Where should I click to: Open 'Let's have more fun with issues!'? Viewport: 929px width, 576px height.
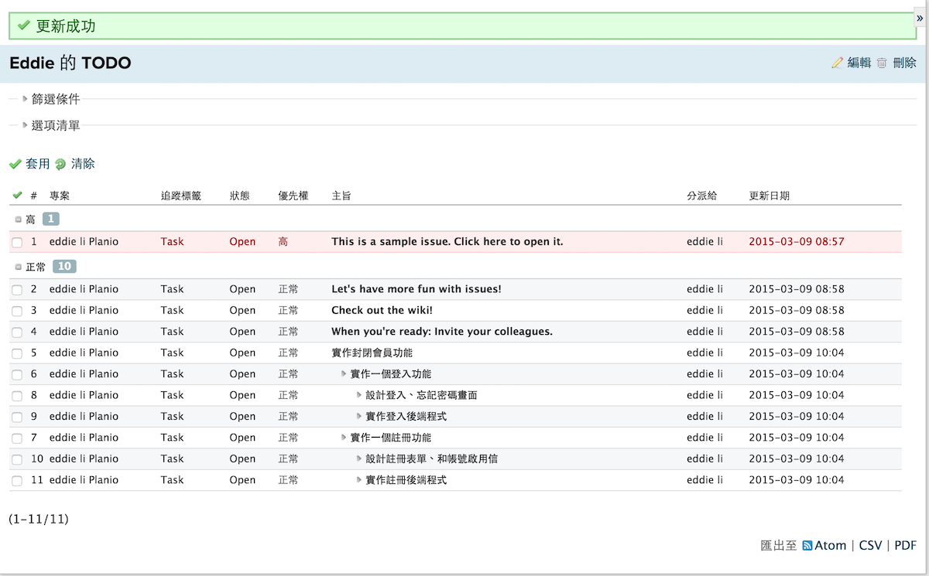coord(417,289)
